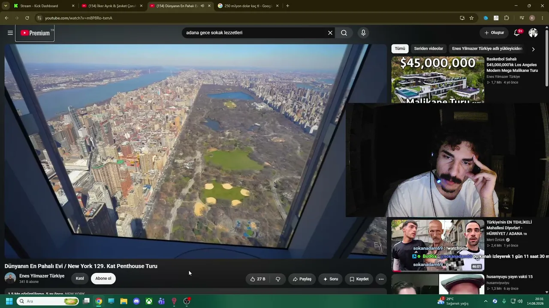
Task: Mute the audio-playing Dünyanın En Pahalı tab
Action: (x=202, y=6)
